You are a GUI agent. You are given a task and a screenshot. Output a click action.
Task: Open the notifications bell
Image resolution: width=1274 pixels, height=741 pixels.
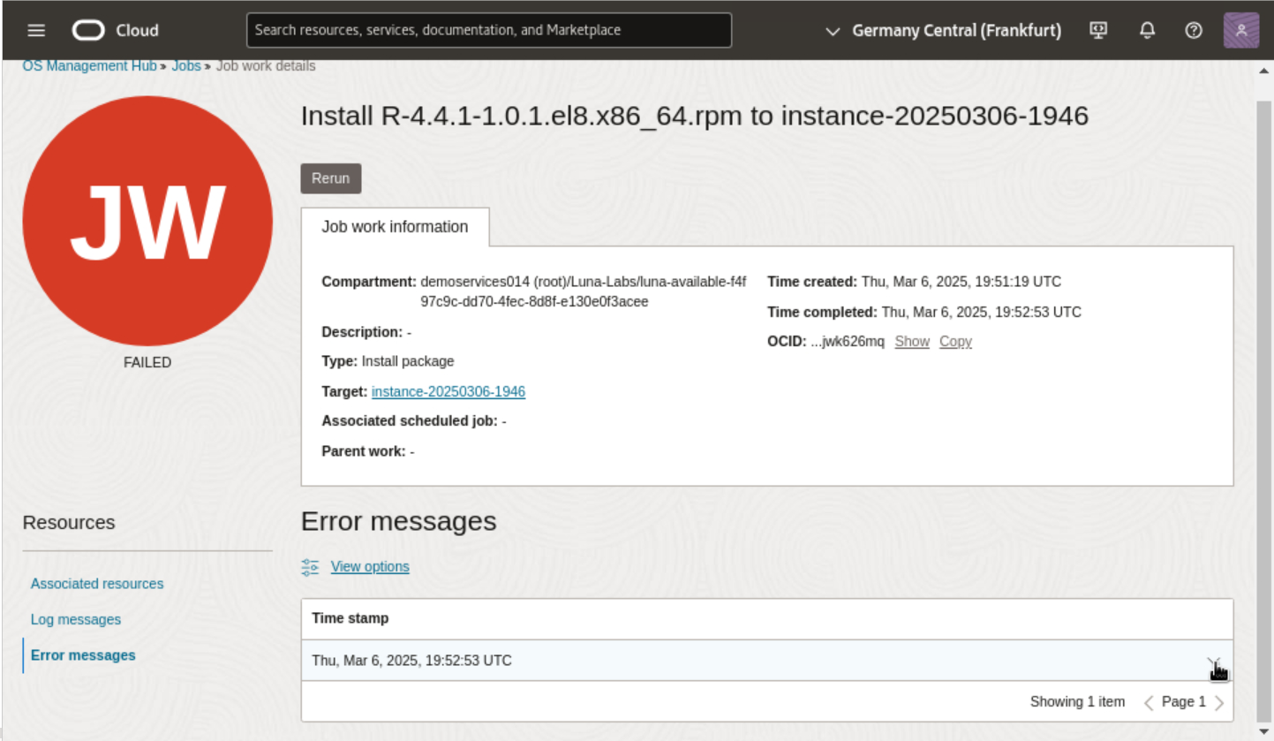(1147, 30)
